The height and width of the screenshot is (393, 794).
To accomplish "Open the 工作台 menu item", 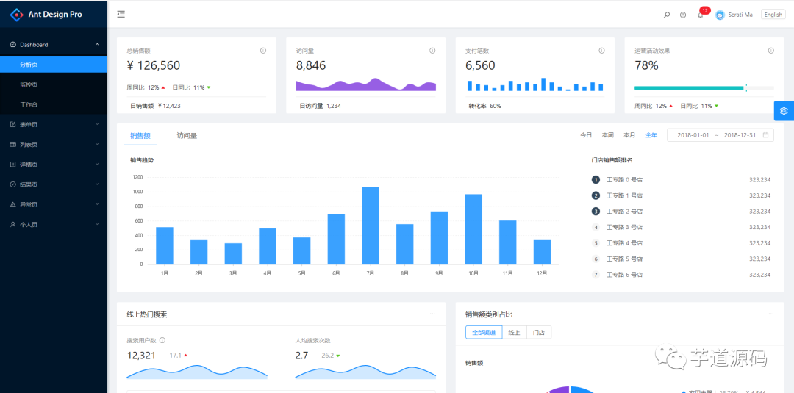I will click(x=53, y=104).
